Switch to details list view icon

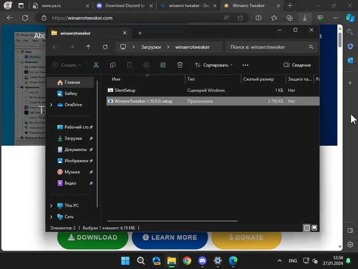(x=307, y=228)
